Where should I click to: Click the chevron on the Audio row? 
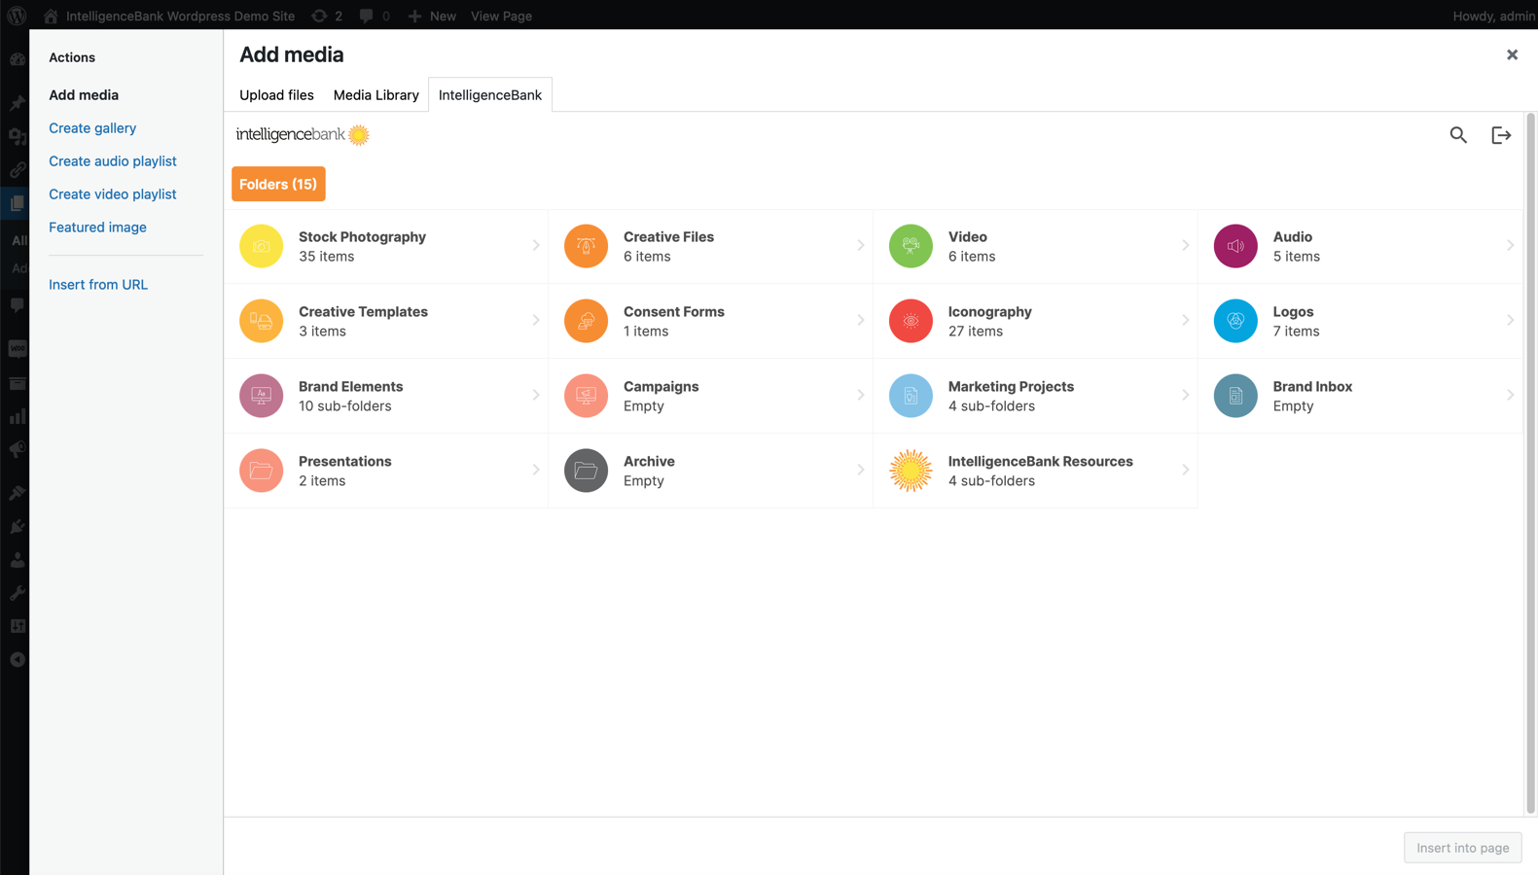pos(1511,246)
